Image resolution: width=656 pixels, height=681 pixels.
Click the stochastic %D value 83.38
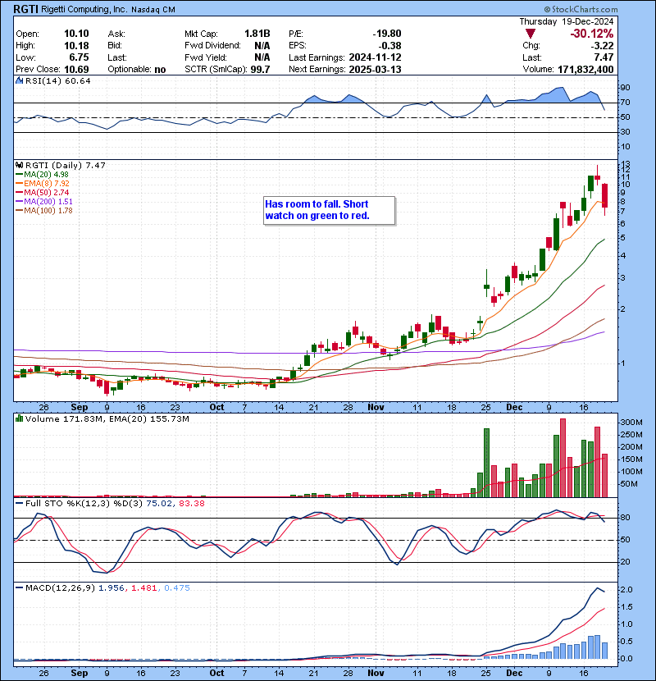[x=191, y=504]
